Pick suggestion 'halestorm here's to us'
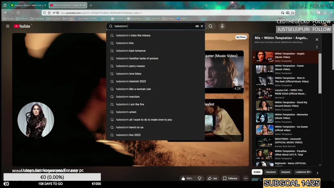 (x=156, y=127)
